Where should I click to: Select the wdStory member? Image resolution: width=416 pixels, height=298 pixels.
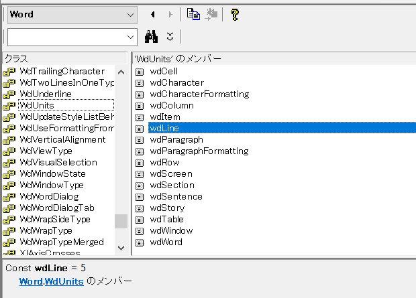pos(167,208)
